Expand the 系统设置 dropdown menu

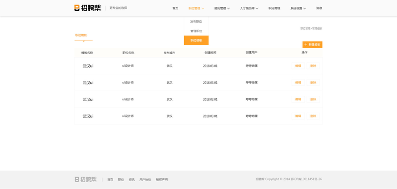coord(298,8)
